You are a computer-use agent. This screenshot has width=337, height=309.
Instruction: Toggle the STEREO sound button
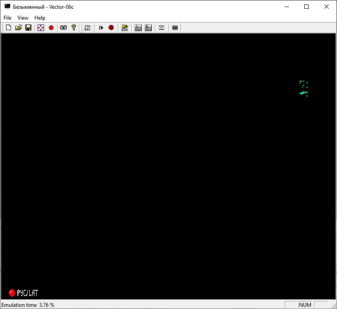click(x=88, y=27)
